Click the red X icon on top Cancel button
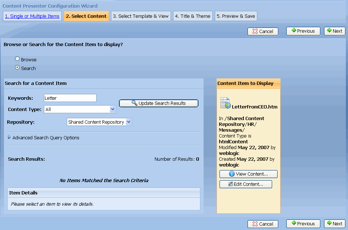 (255, 31)
